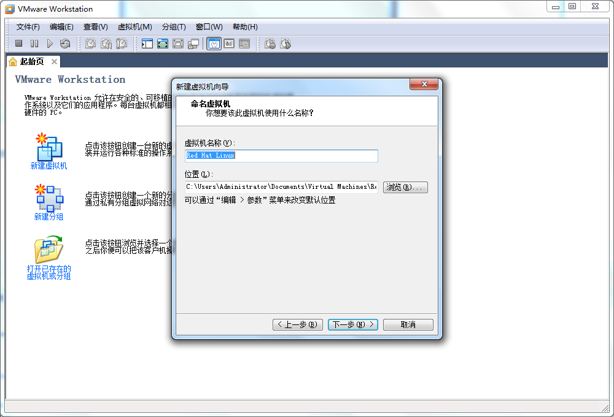Select the 起始页 tab
Image resolution: width=614 pixels, height=417 pixels.
coord(32,61)
